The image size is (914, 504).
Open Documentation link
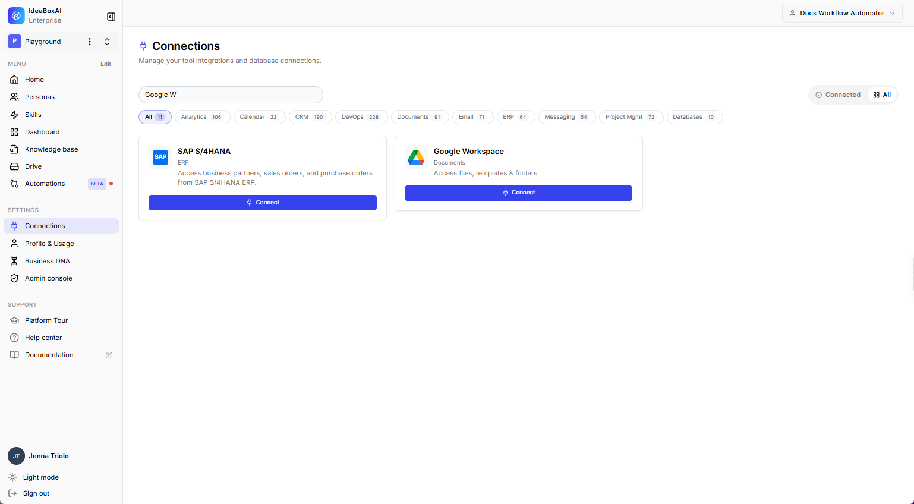coord(61,355)
